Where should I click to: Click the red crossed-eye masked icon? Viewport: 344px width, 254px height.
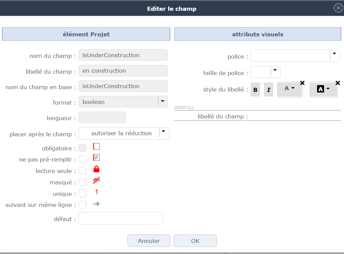tap(96, 181)
